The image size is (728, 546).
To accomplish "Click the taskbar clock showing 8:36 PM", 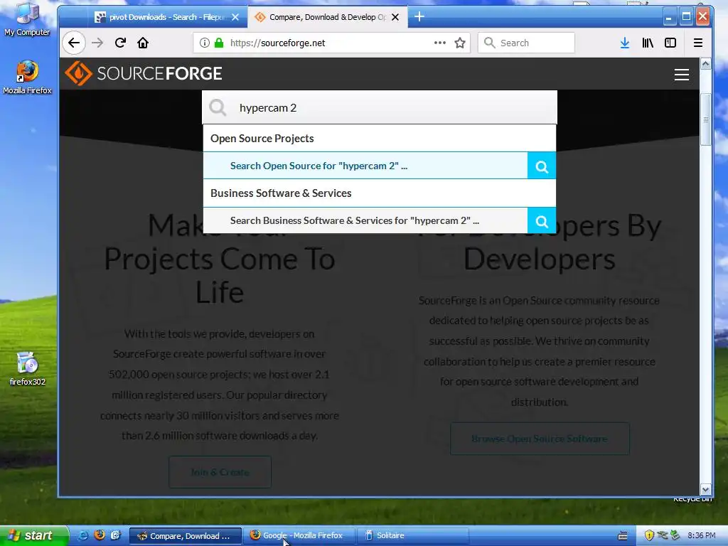I will coord(702,535).
